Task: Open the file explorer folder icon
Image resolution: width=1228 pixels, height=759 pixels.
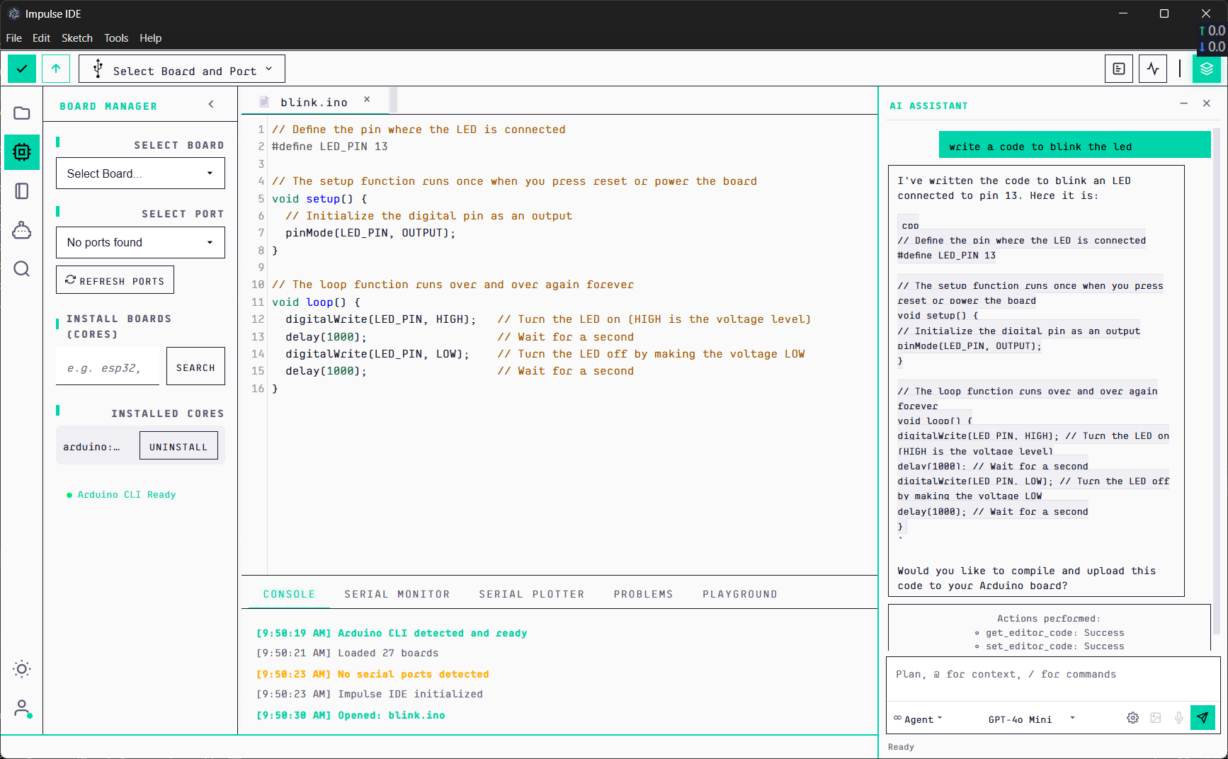Action: point(22,113)
